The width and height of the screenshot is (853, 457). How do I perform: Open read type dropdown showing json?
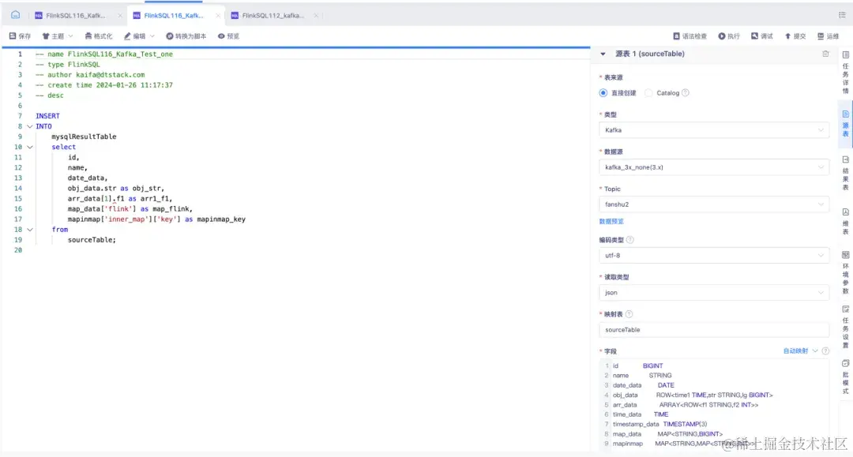[714, 292]
